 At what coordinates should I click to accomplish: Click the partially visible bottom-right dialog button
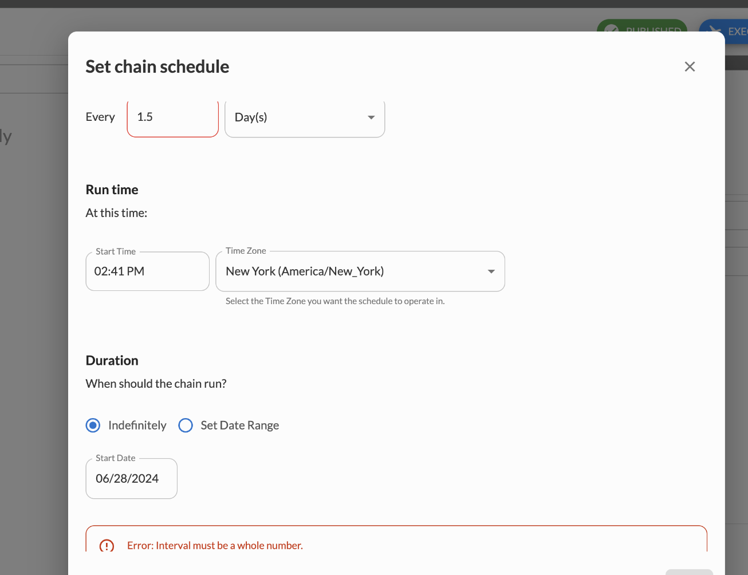pyautogui.click(x=688, y=572)
